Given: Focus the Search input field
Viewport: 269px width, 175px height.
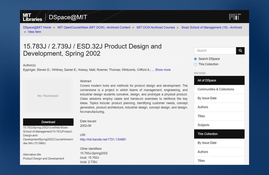Looking at the screenshot, I should coord(215,51).
